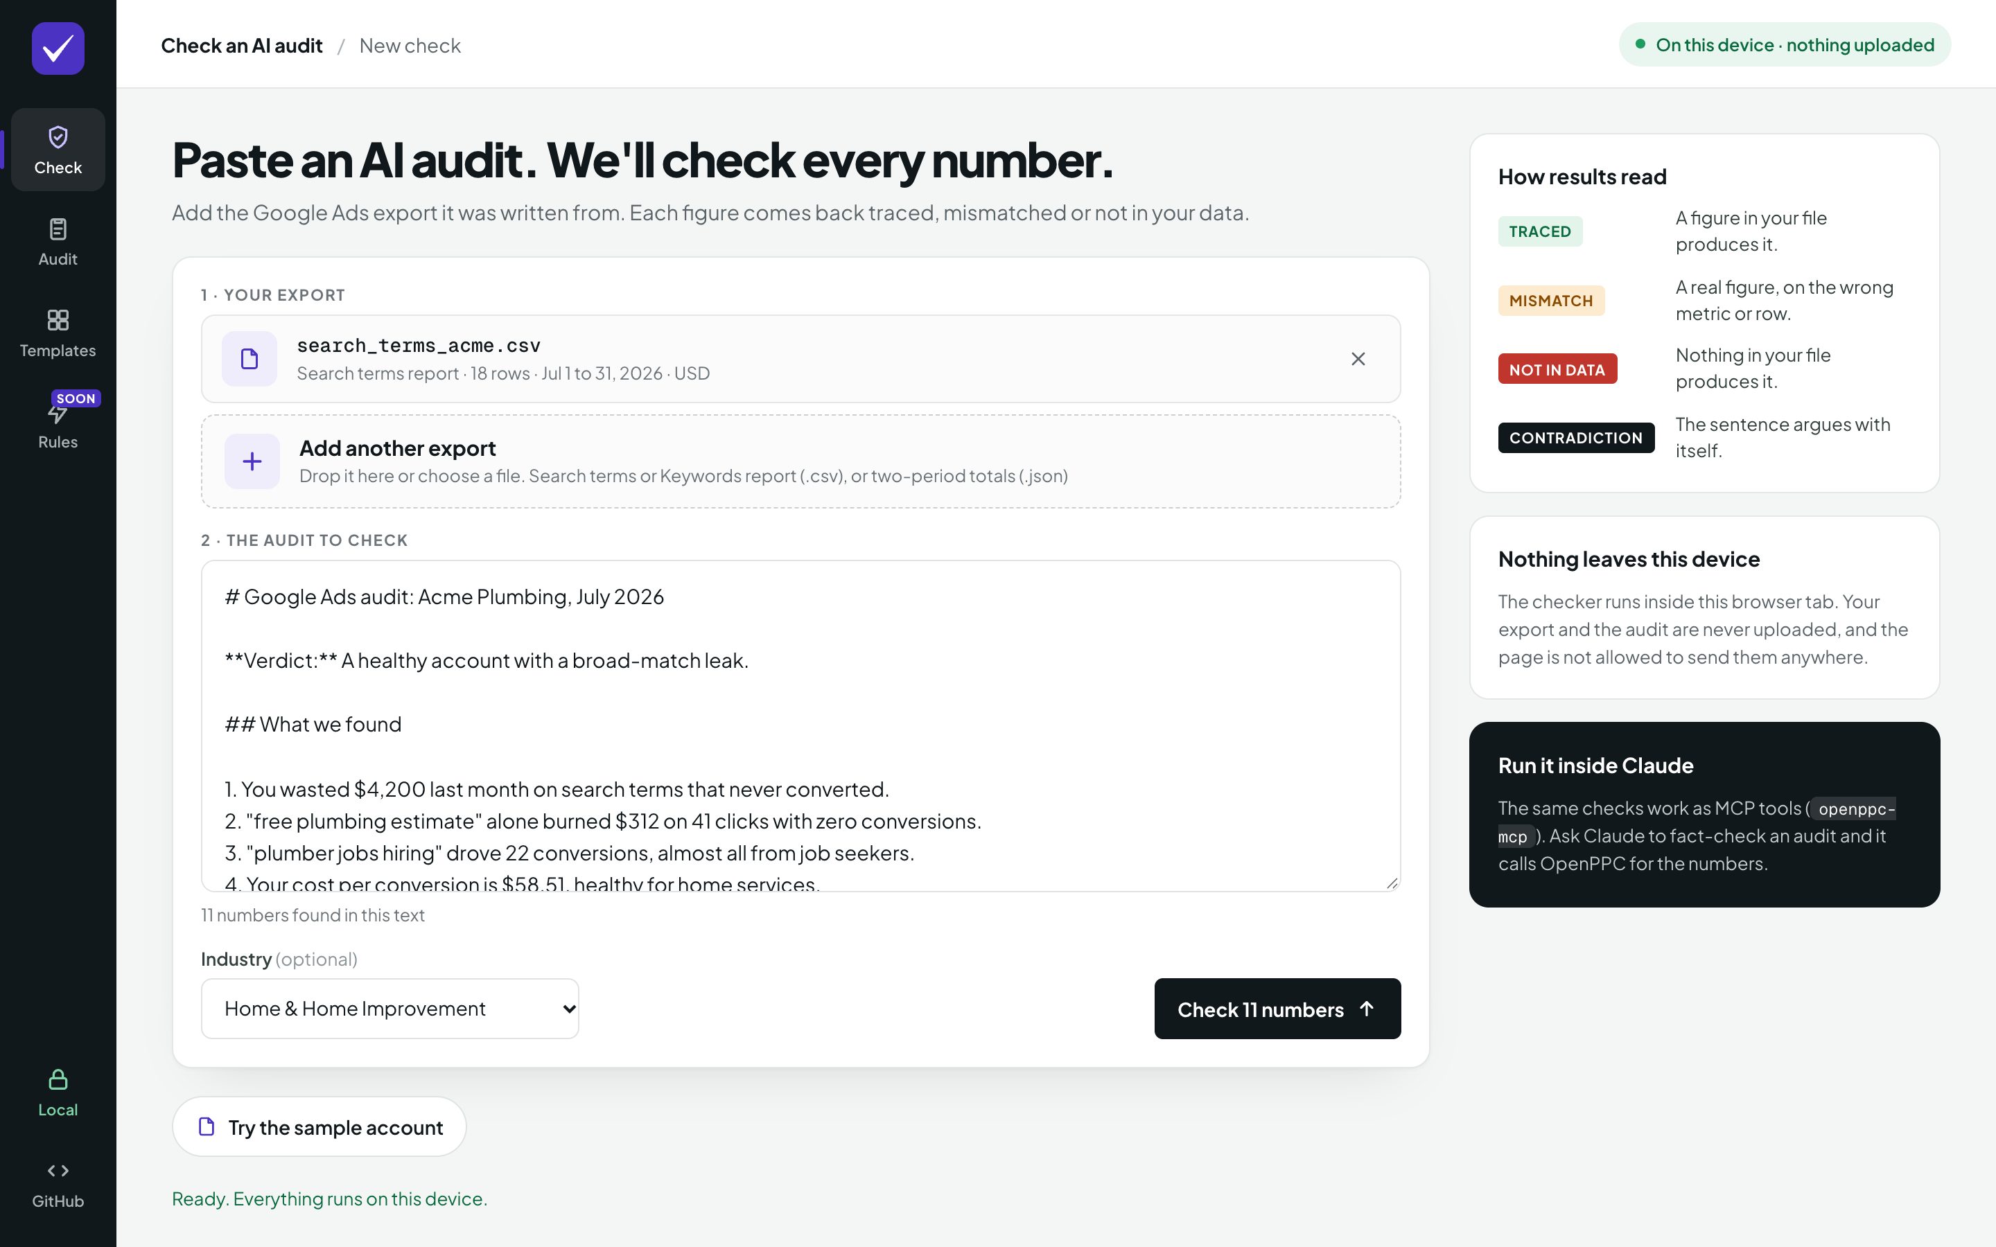
Task: Click the plus icon to add export
Action: (252, 461)
